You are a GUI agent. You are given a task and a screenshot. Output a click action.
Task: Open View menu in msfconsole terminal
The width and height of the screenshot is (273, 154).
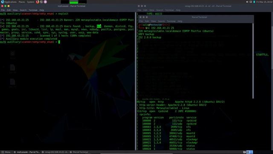coord(15,10)
